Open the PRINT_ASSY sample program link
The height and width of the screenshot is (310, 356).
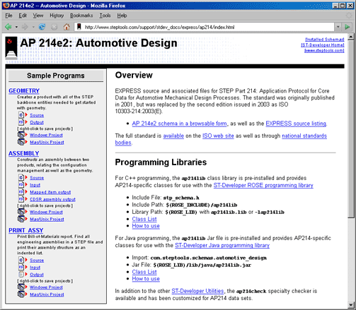pos(26,230)
